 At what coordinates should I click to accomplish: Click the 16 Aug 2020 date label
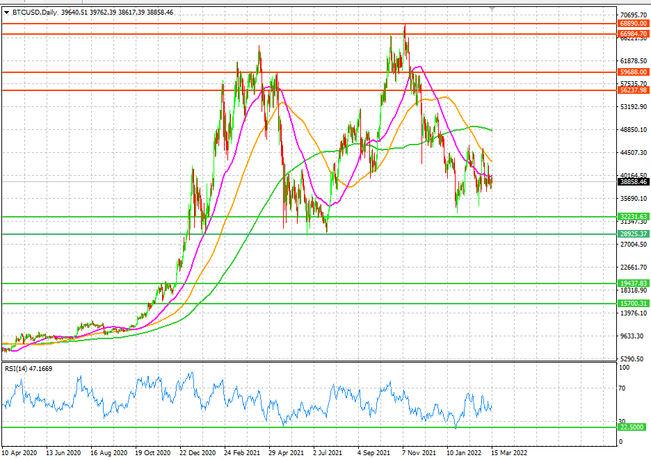[x=108, y=453]
